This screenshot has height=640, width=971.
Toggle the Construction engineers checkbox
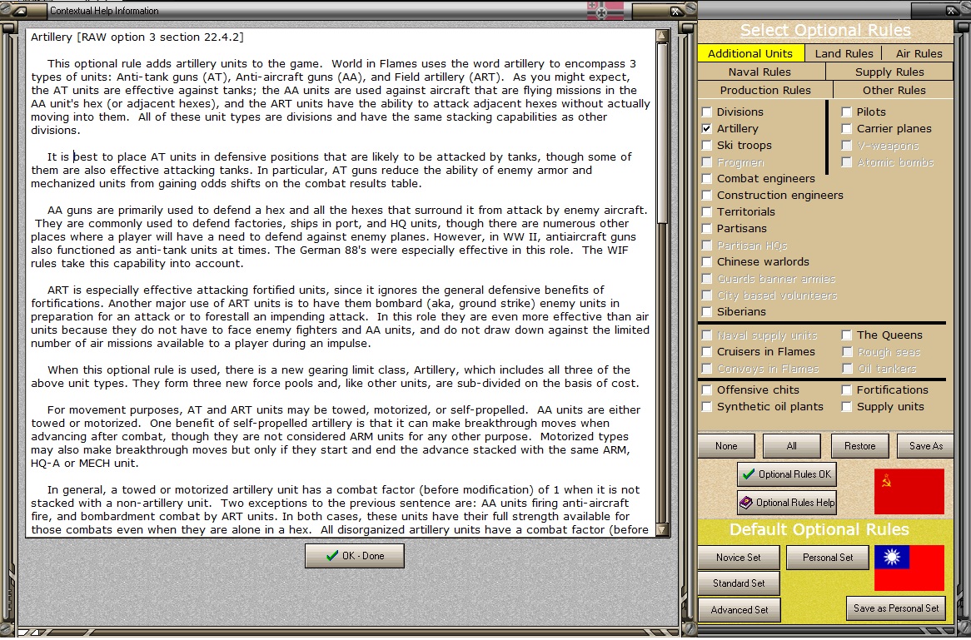pyautogui.click(x=706, y=196)
